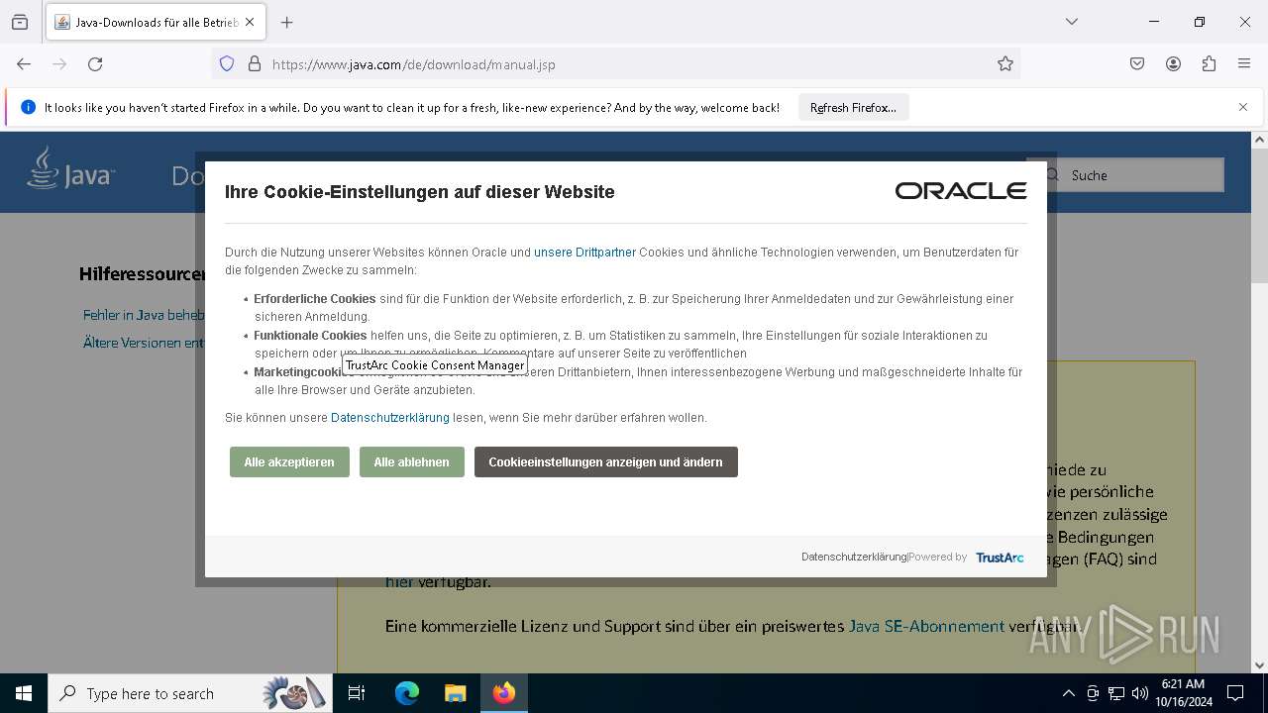Open File Explorer from taskbar
The image size is (1268, 713).
point(455,693)
